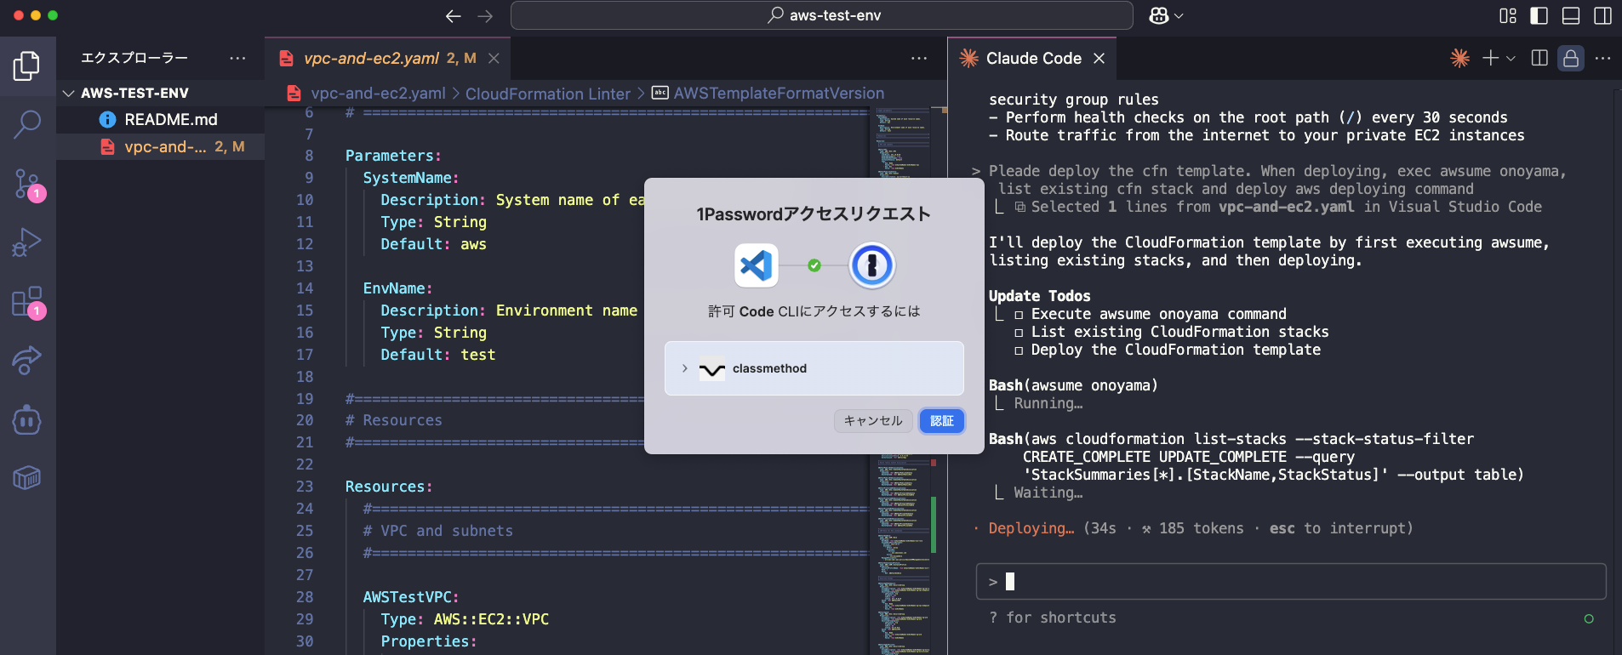Viewport: 1622px width, 655px height.
Task: Toggle the primary side bar
Action: [1539, 15]
